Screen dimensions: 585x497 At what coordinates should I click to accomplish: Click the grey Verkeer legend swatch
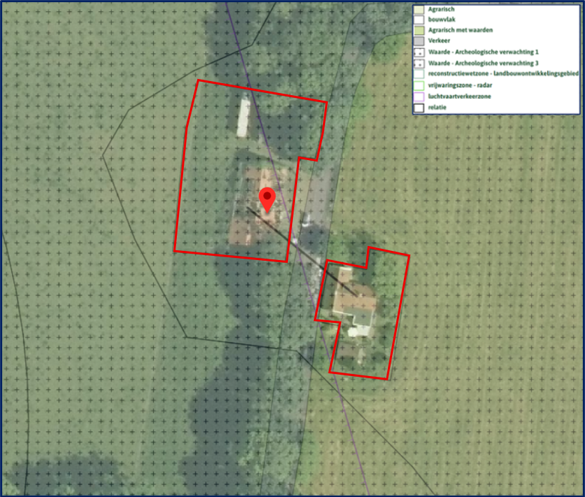pos(419,41)
